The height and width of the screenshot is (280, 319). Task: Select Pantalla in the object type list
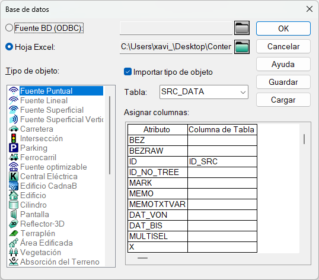(x=34, y=214)
